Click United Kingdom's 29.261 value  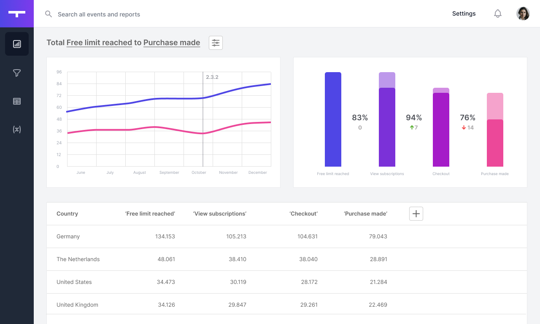pyautogui.click(x=309, y=305)
